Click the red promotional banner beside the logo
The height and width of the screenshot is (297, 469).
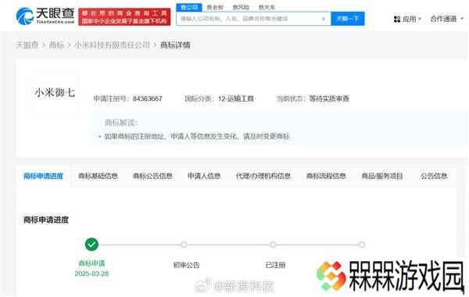[x=124, y=17]
